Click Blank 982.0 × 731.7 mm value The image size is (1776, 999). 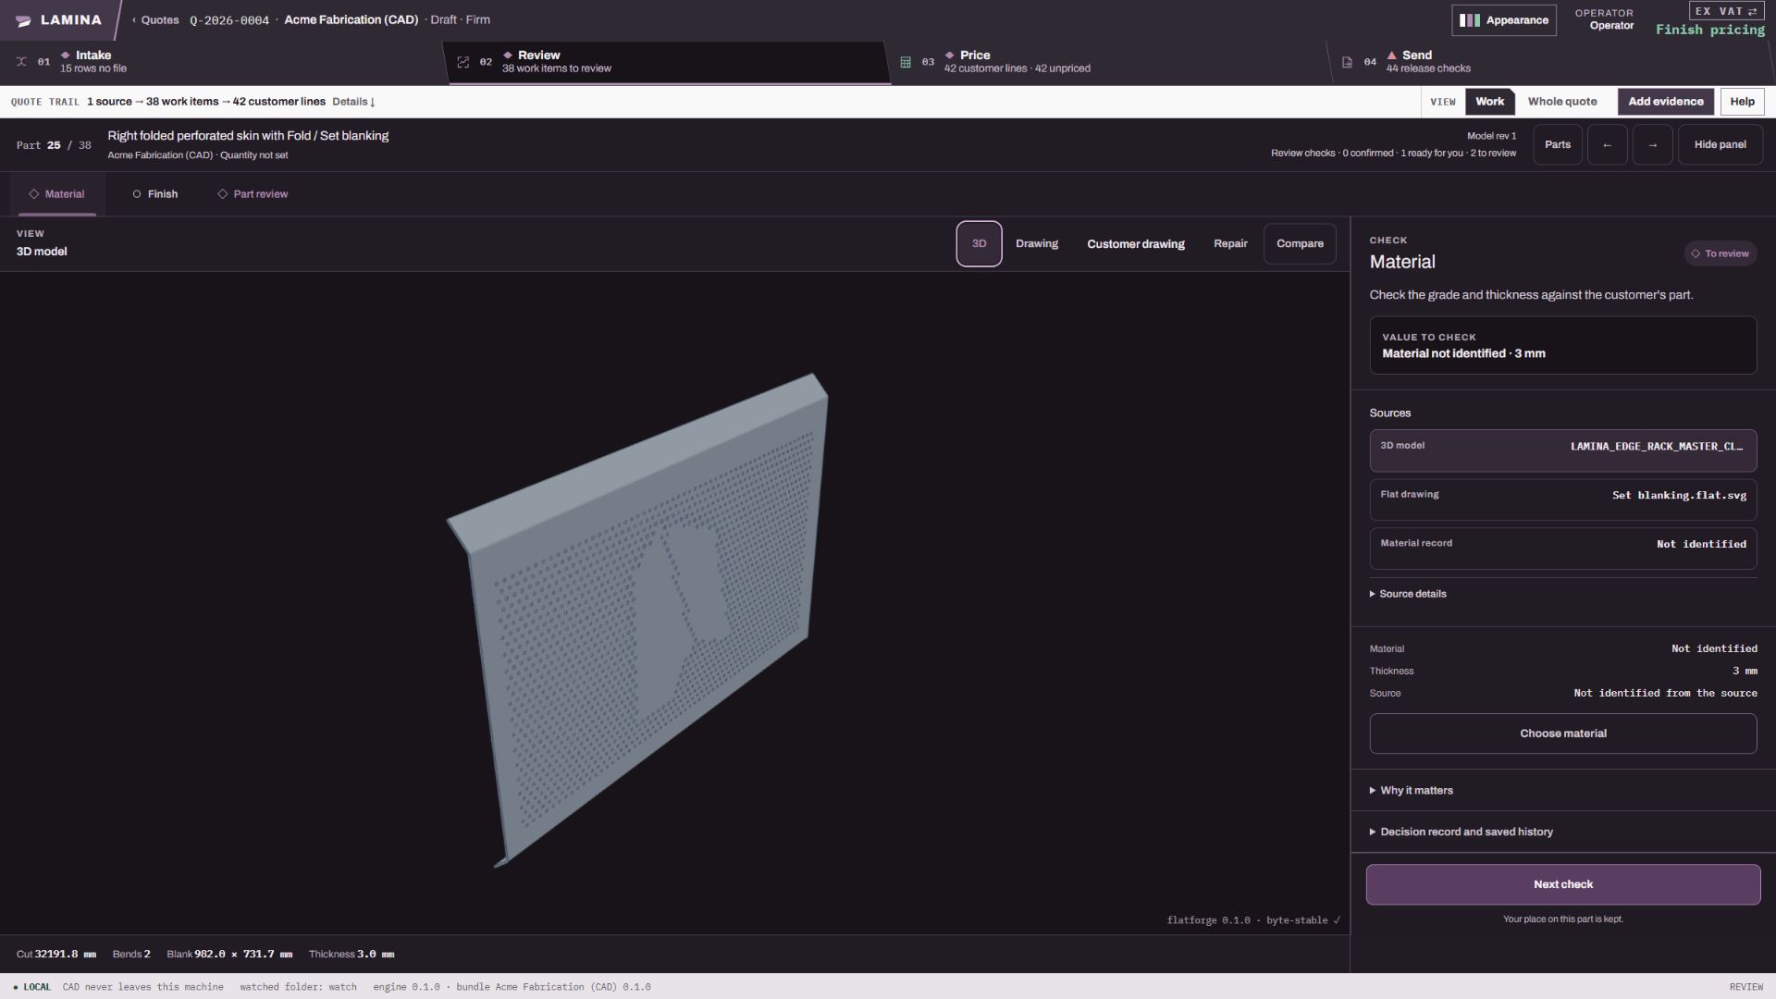point(229,955)
